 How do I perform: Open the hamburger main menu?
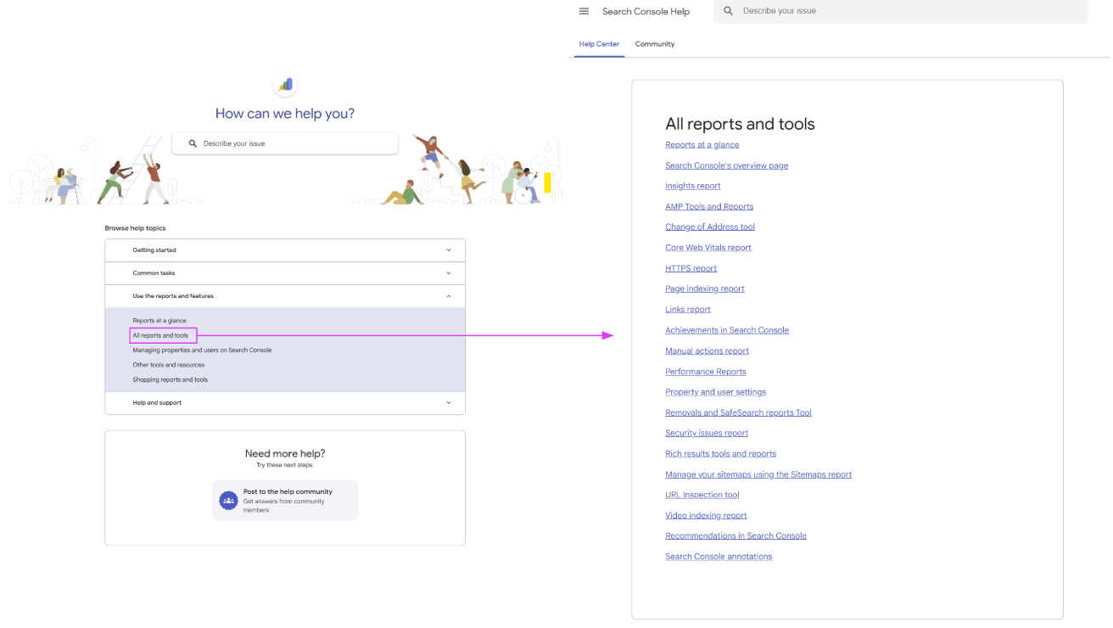pos(584,11)
